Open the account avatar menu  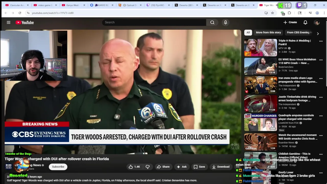click(x=317, y=22)
